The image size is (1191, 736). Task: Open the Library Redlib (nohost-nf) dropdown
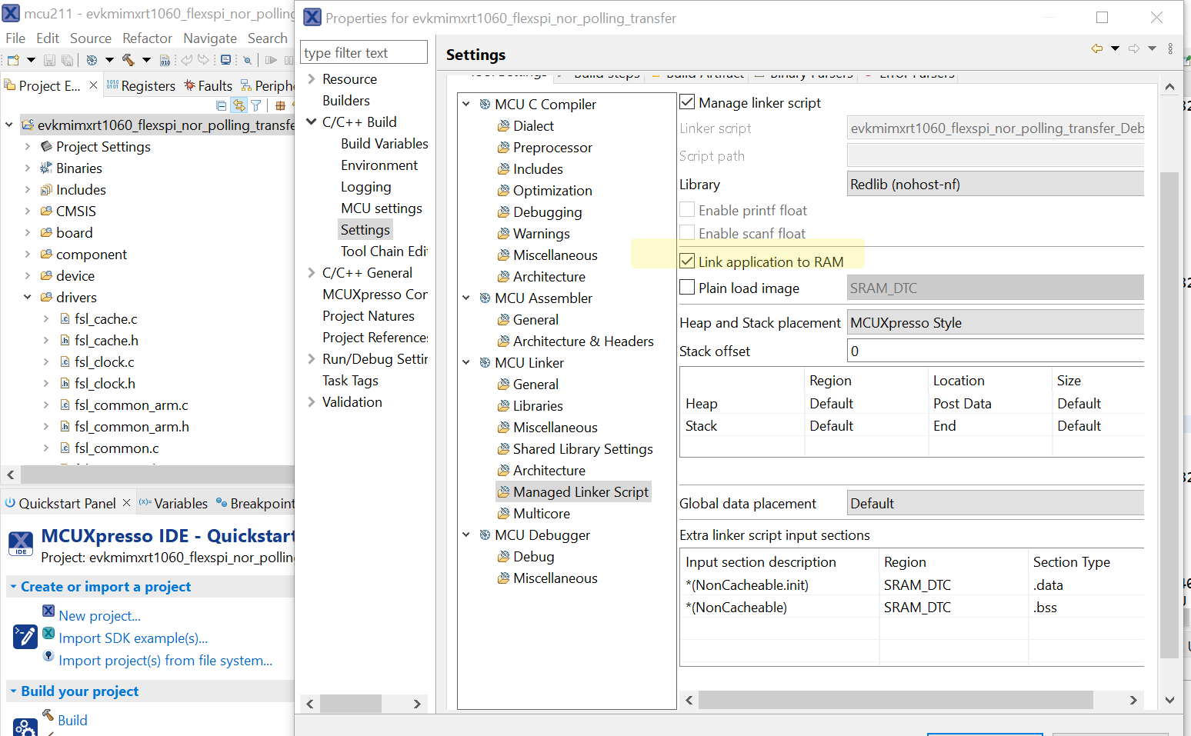pos(996,184)
